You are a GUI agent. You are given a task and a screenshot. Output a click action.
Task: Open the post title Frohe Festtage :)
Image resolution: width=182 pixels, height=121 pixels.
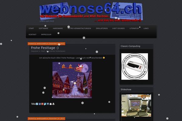[45, 48]
